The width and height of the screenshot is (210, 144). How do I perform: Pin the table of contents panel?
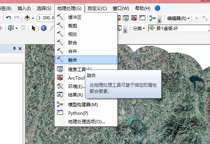[14, 48]
